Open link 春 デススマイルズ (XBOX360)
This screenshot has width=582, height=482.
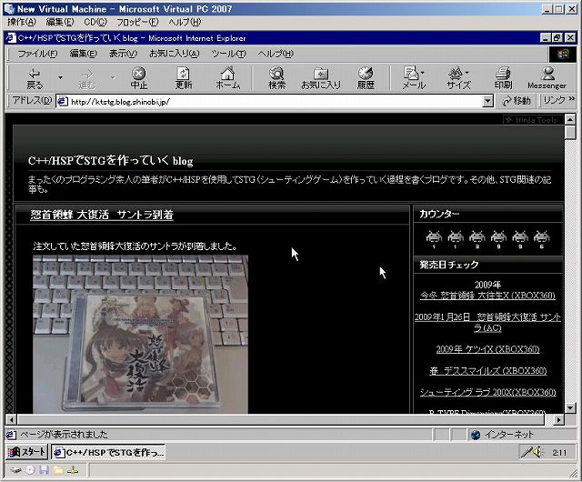(487, 371)
